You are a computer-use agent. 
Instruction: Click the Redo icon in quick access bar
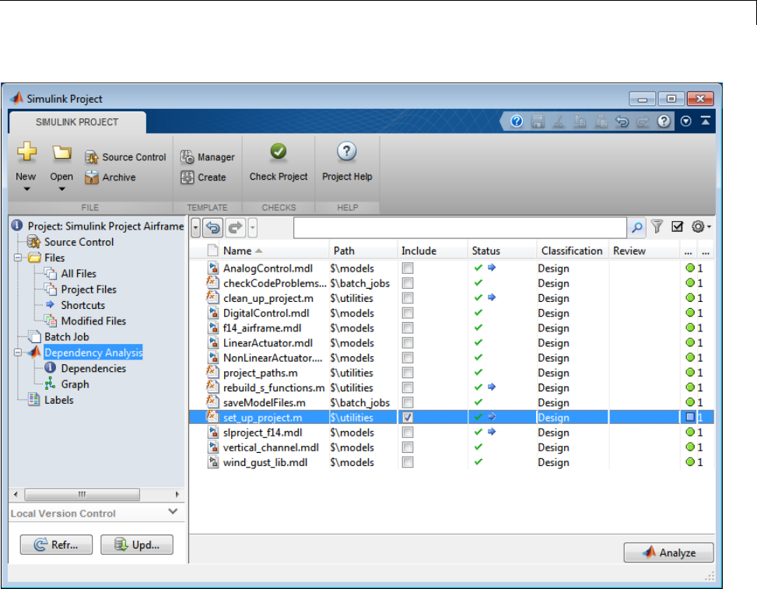point(643,121)
